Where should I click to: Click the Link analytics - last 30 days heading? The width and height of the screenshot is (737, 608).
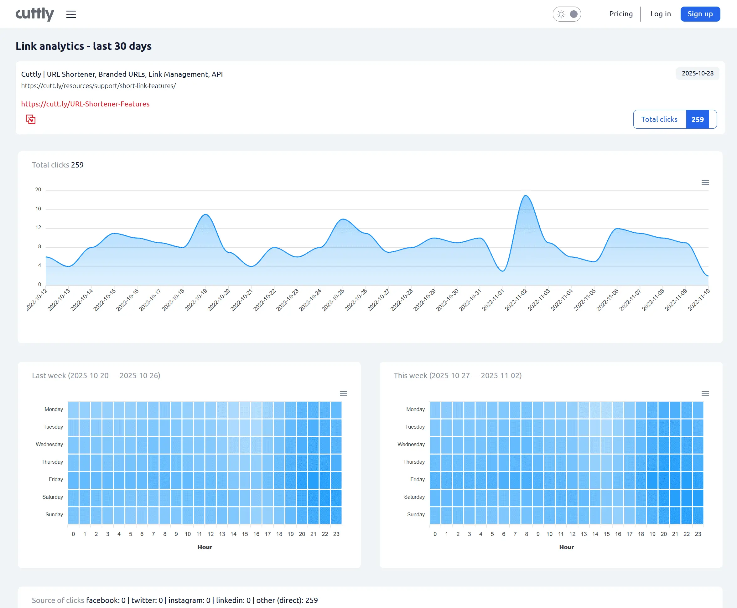click(84, 46)
